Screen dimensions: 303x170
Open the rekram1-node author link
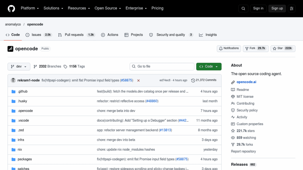(x=29, y=80)
